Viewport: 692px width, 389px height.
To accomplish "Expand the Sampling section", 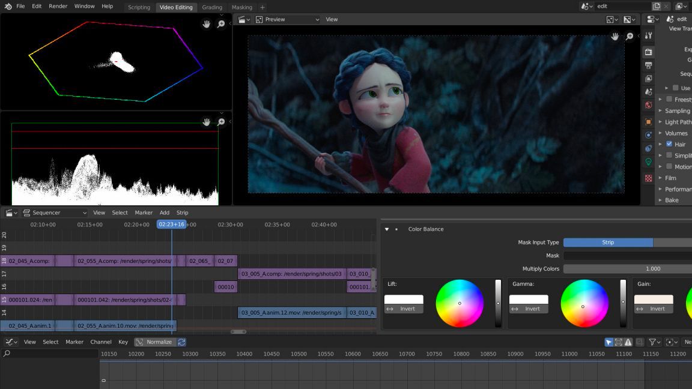I will (x=678, y=110).
